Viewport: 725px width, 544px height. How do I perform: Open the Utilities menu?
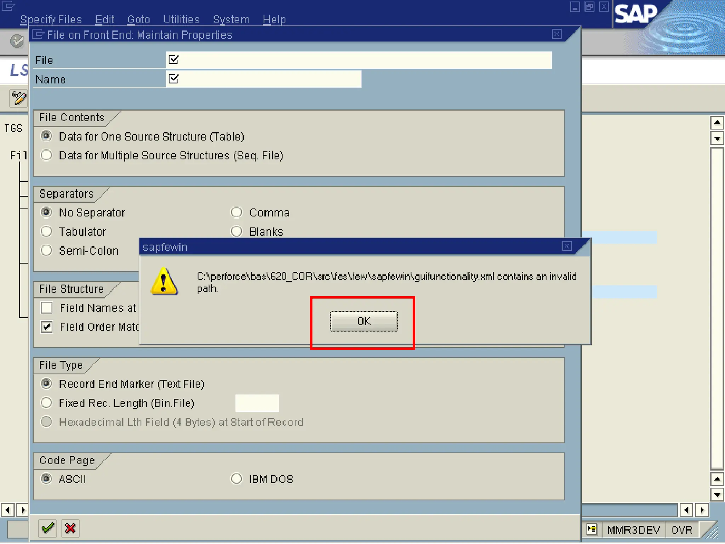click(181, 19)
